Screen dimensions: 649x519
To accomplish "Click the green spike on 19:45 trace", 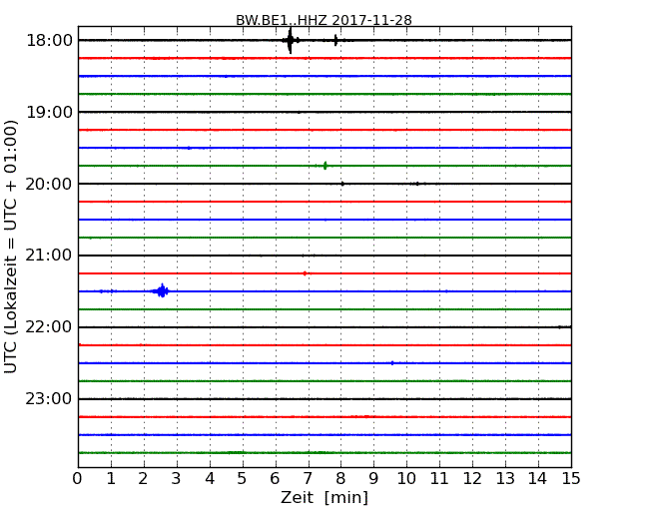I will coord(324,166).
